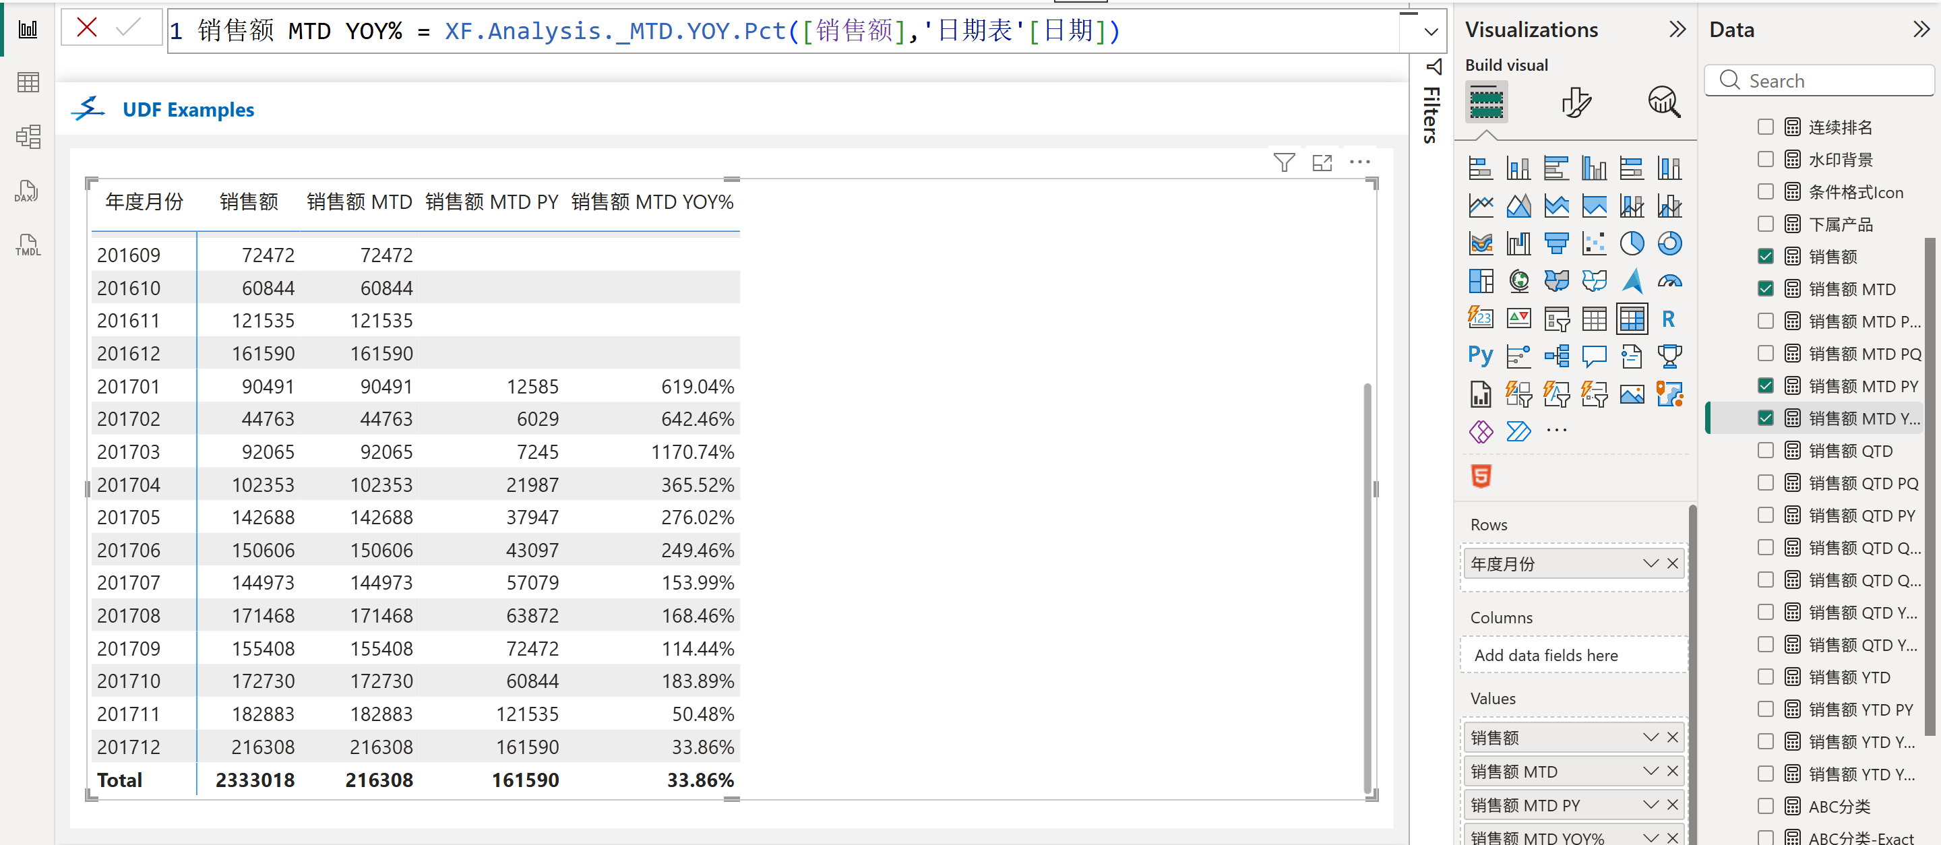Cancel formula edit with red X

[x=88, y=28]
